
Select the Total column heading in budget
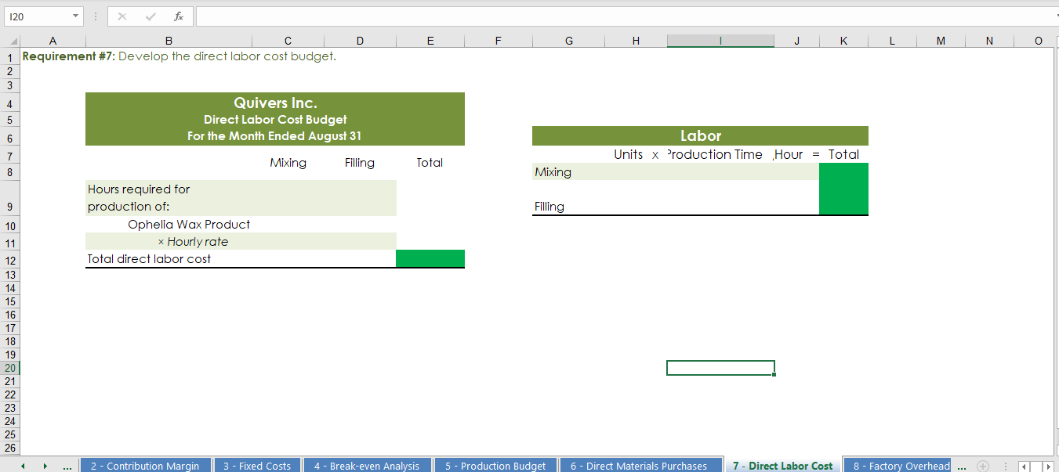point(430,163)
